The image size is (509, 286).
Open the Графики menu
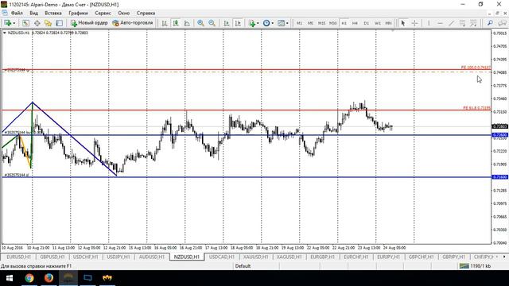pos(78,13)
